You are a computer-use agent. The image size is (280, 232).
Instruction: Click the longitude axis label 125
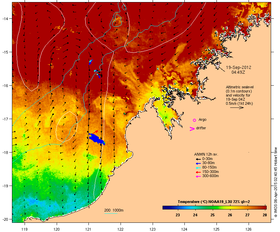(216, 229)
